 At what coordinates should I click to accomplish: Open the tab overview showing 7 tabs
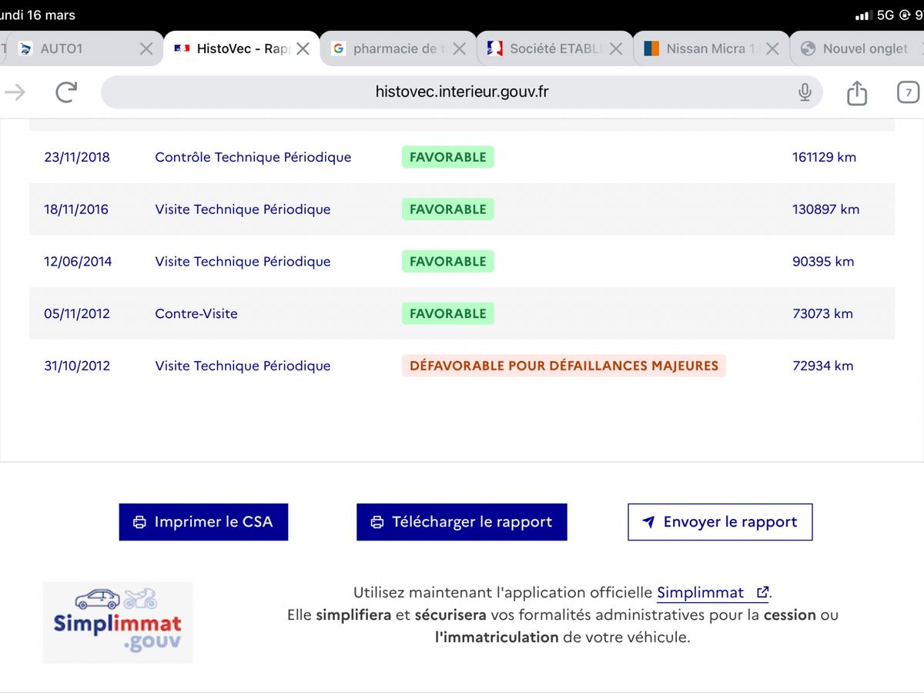[909, 92]
